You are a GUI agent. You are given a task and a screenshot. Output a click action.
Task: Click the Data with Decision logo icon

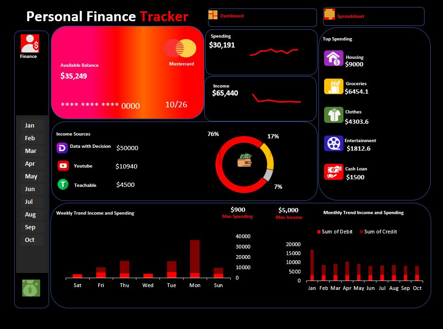pos(62,148)
